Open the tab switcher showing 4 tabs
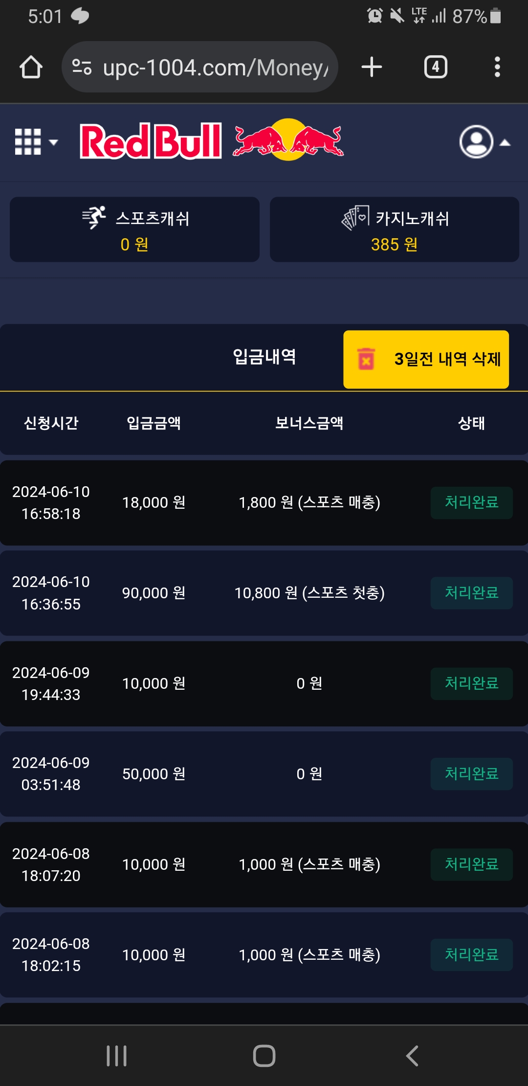This screenshot has width=528, height=1086. (x=436, y=67)
